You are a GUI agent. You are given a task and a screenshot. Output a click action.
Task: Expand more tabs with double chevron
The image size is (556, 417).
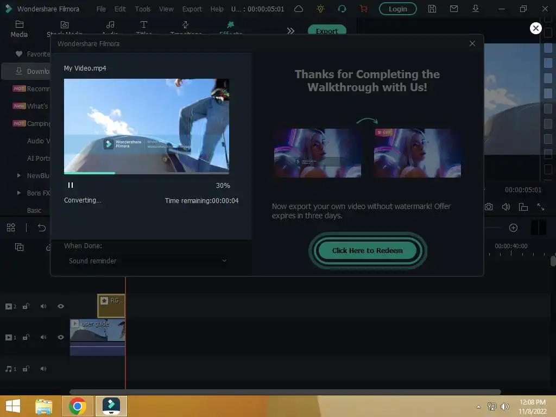(x=291, y=31)
